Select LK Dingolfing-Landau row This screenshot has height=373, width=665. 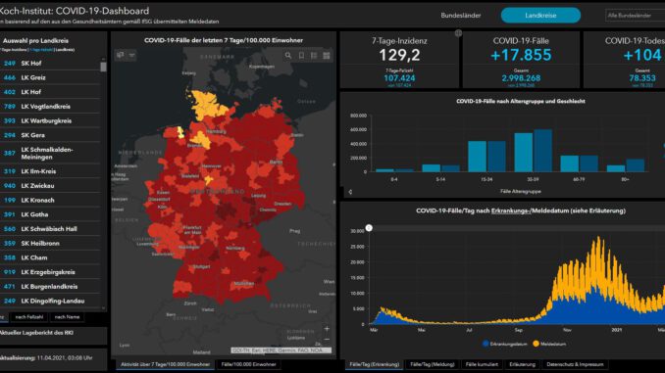click(x=50, y=301)
